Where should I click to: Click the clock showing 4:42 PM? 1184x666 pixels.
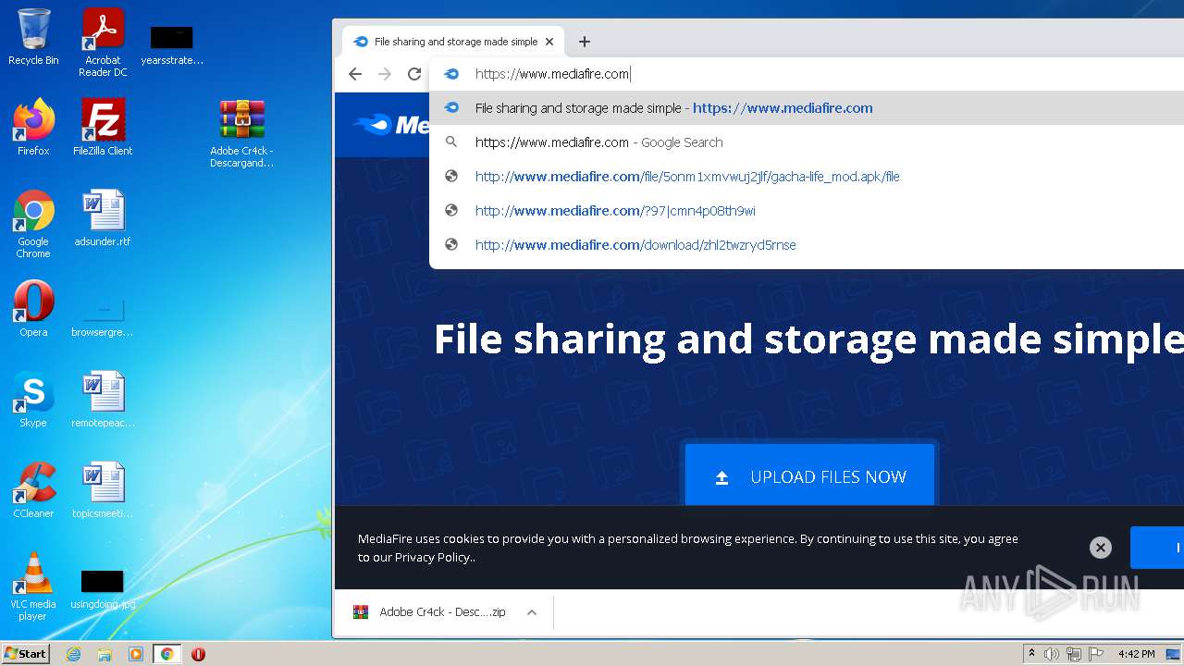[x=1136, y=654]
